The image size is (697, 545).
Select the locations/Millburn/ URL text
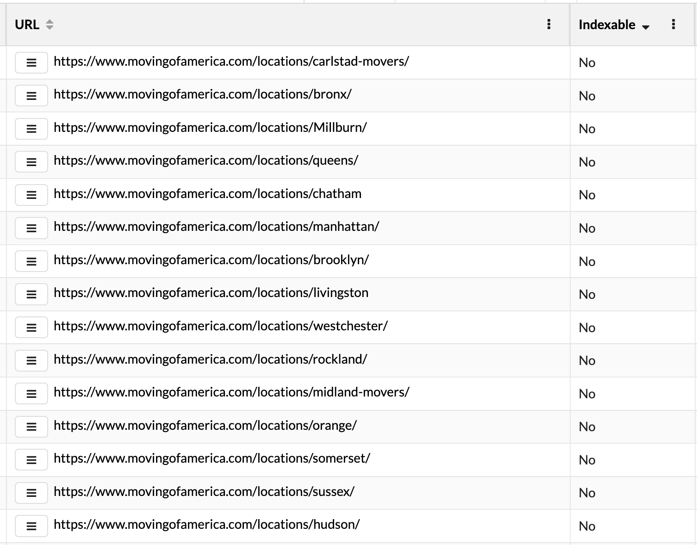[x=211, y=128]
